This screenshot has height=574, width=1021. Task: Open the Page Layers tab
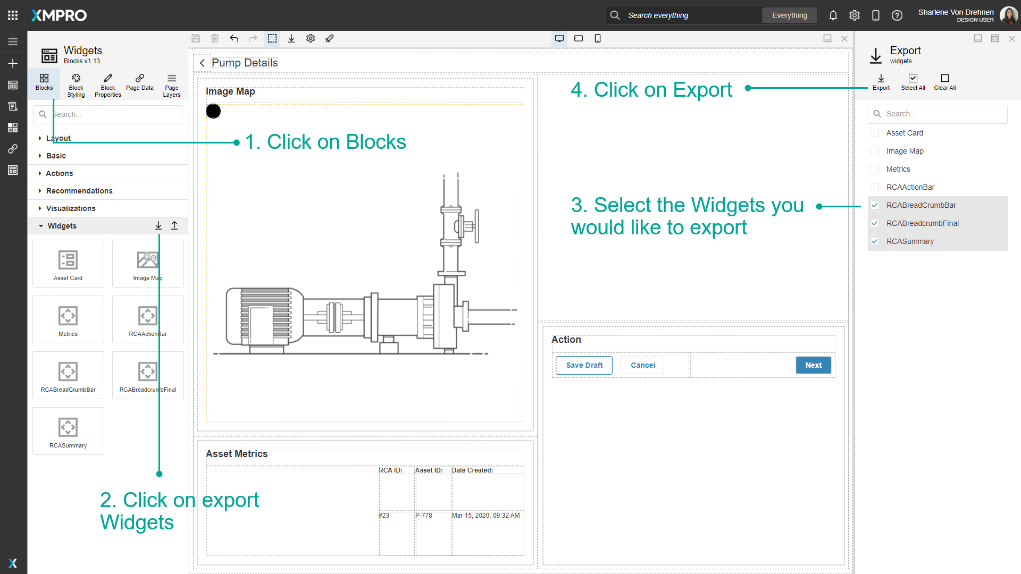[x=171, y=84]
